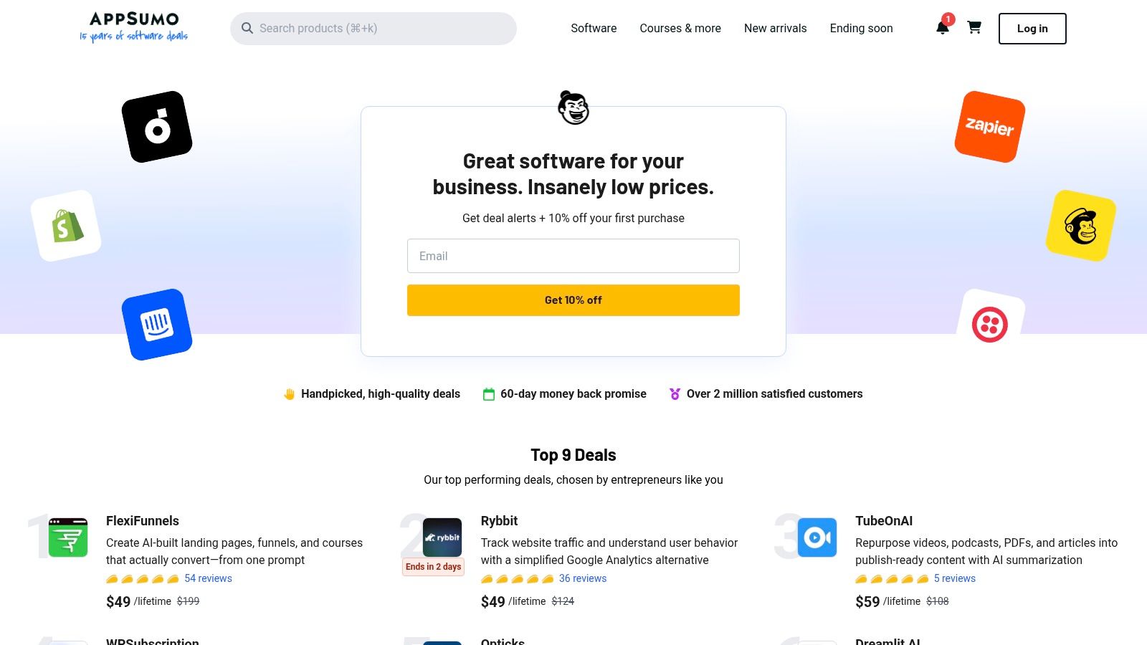This screenshot has width=1147, height=645.
Task: Click the Log in button
Action: pos(1032,29)
